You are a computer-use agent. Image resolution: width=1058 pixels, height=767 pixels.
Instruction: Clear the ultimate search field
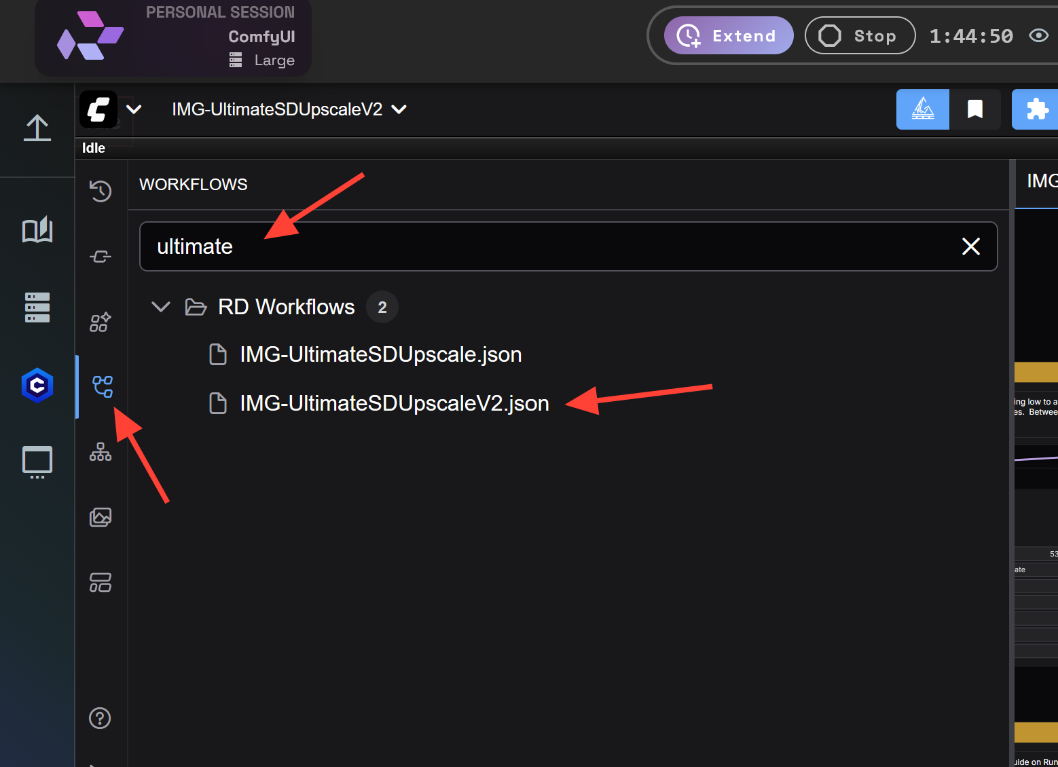point(970,246)
